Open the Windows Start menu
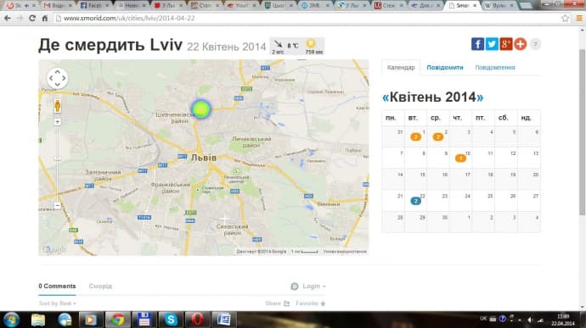 pyautogui.click(x=12, y=320)
